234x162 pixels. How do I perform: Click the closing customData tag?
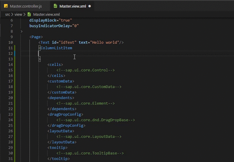[62, 92]
